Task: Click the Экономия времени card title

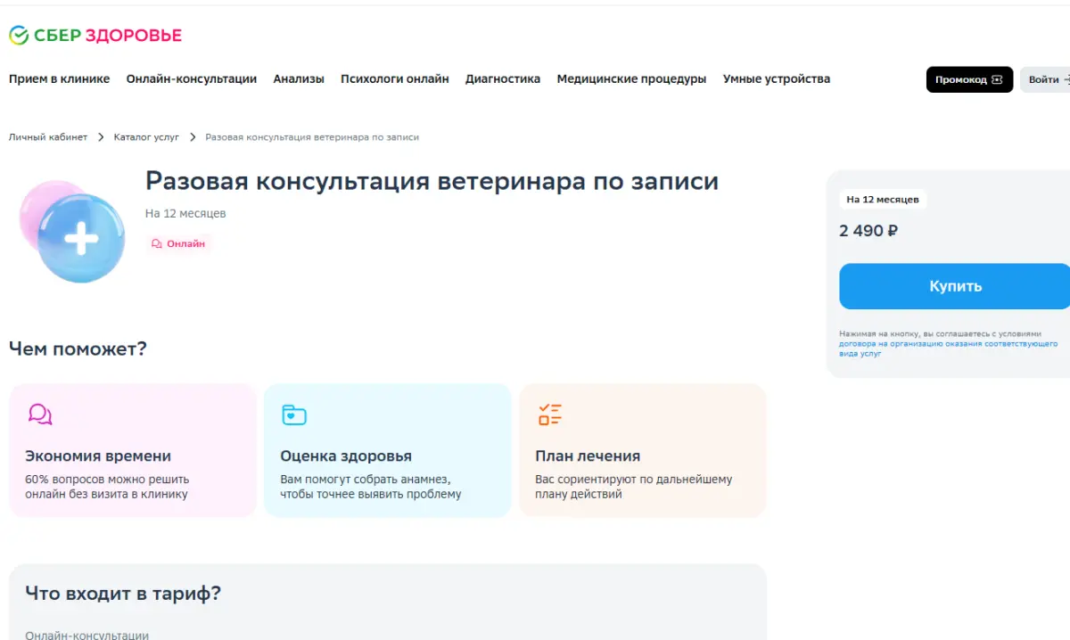Action: tap(98, 455)
